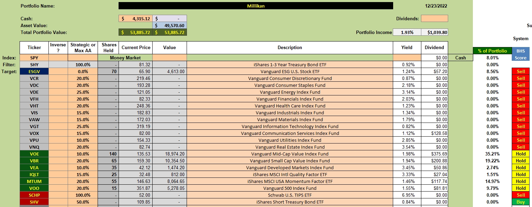Click the ESGV target ticker cell

point(34,71)
